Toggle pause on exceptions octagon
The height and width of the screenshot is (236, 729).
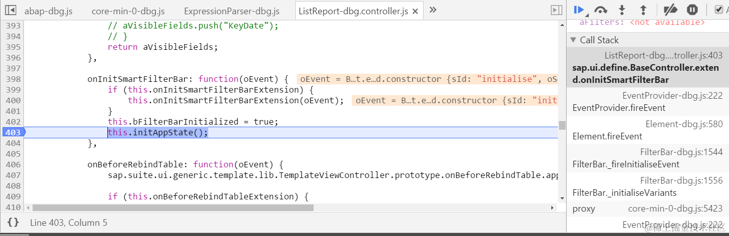(692, 10)
